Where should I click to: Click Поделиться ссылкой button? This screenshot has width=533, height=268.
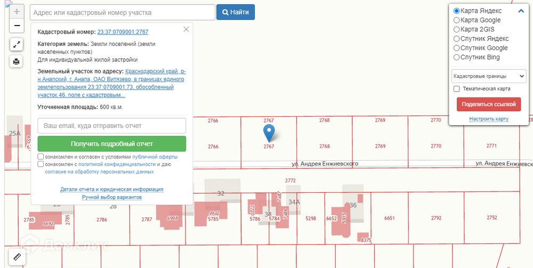tap(489, 104)
